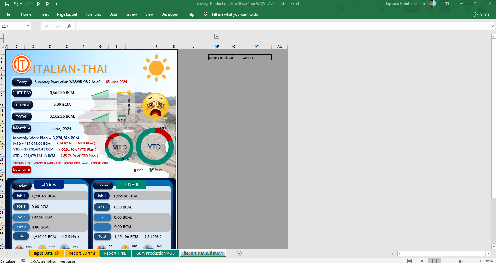Image resolution: width=496 pixels, height=263 pixels.
Task: Click the new sheet plus icon
Action: (239, 253)
